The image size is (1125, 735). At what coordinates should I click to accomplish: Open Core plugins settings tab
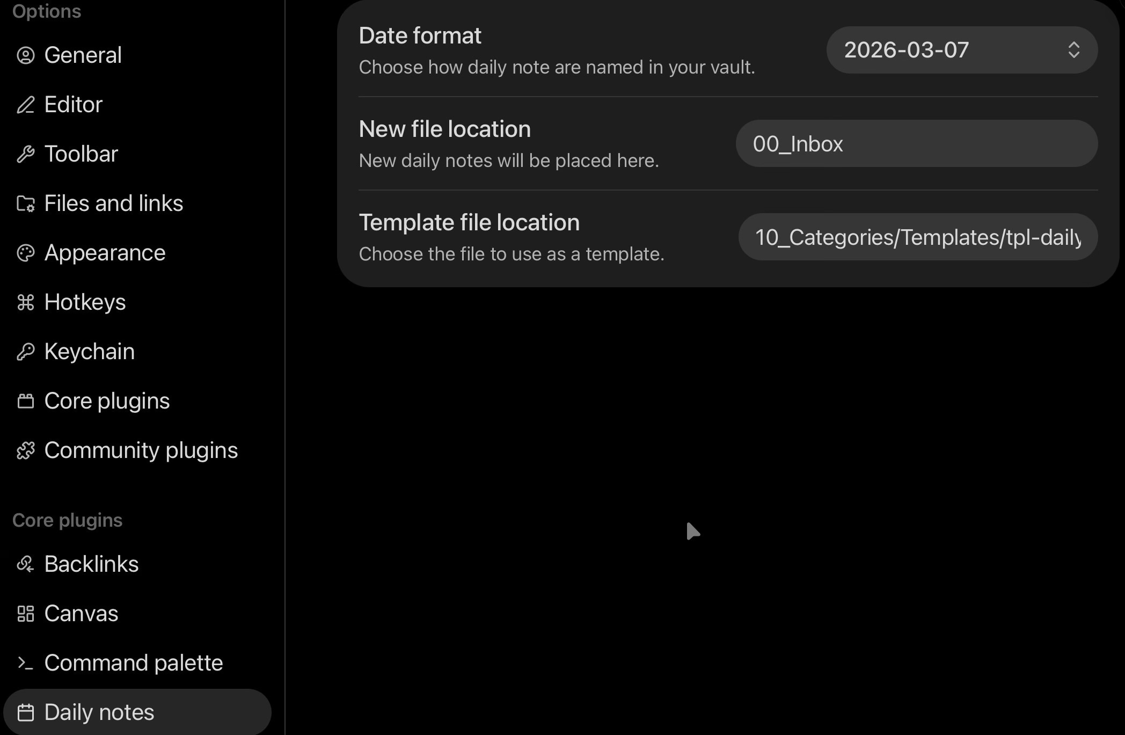click(106, 401)
